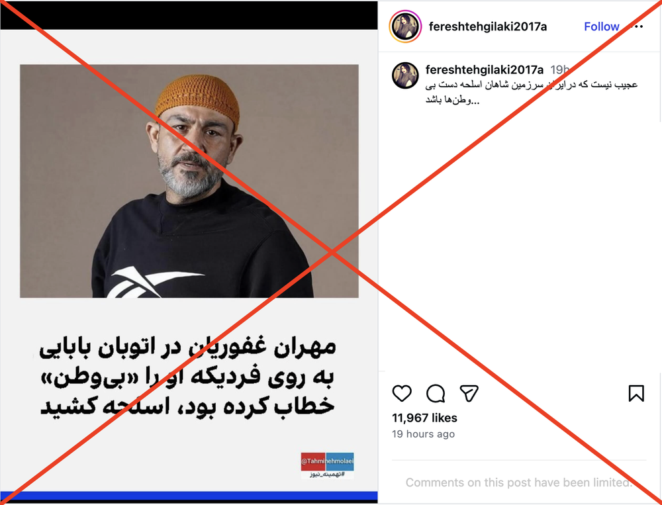Click the @Tahminehmolaei watermark badge
This screenshot has width=662, height=505.
(x=327, y=461)
